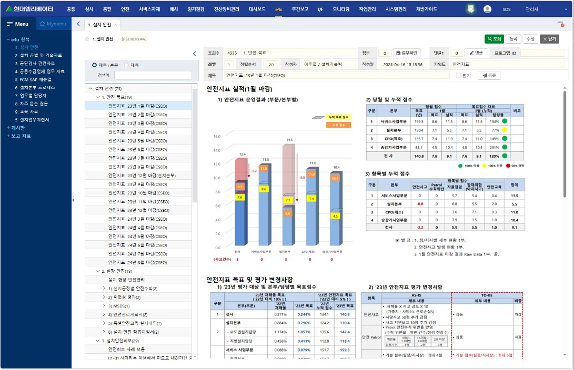Click 첨부확인 attachment check button
This screenshot has width=574, height=370.
click(x=406, y=53)
